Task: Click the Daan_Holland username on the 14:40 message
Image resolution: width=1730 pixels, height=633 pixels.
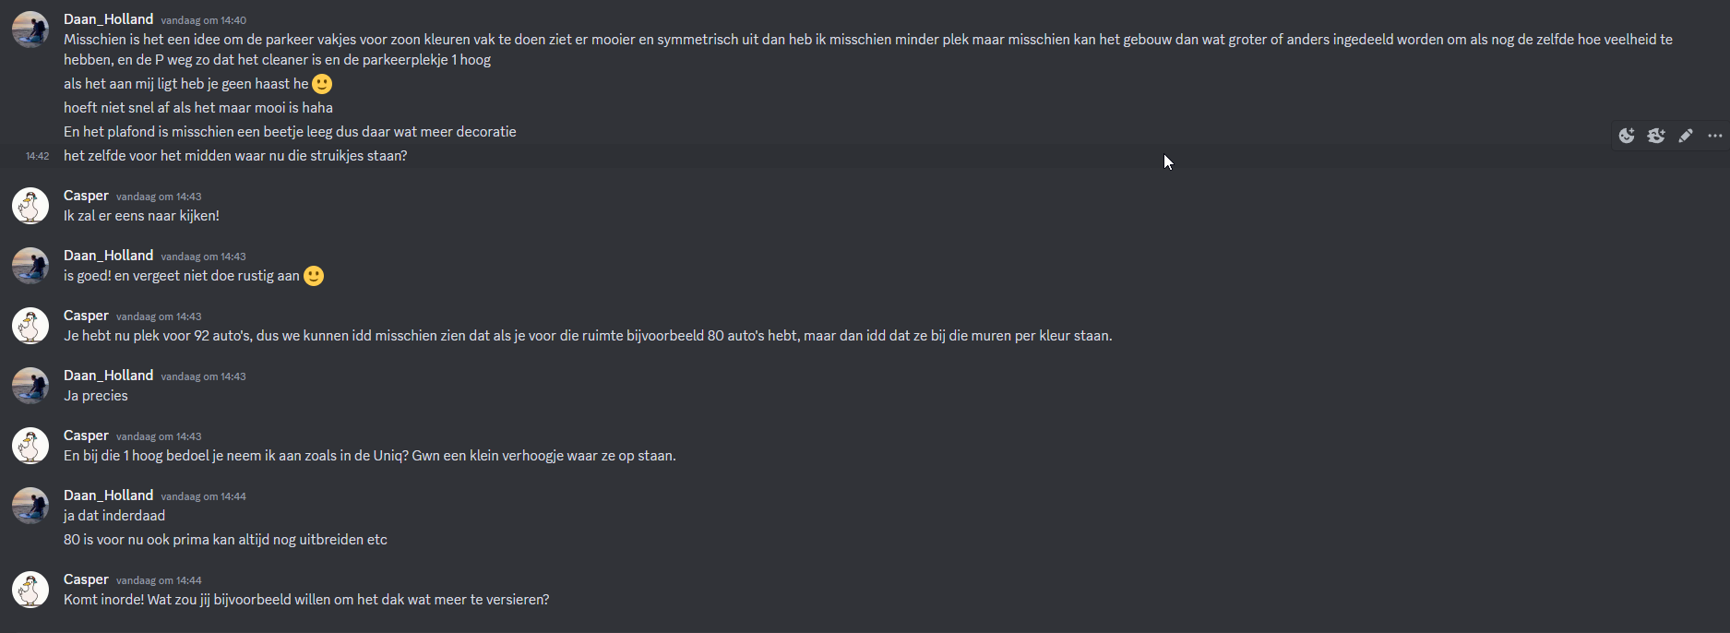Action: click(108, 19)
